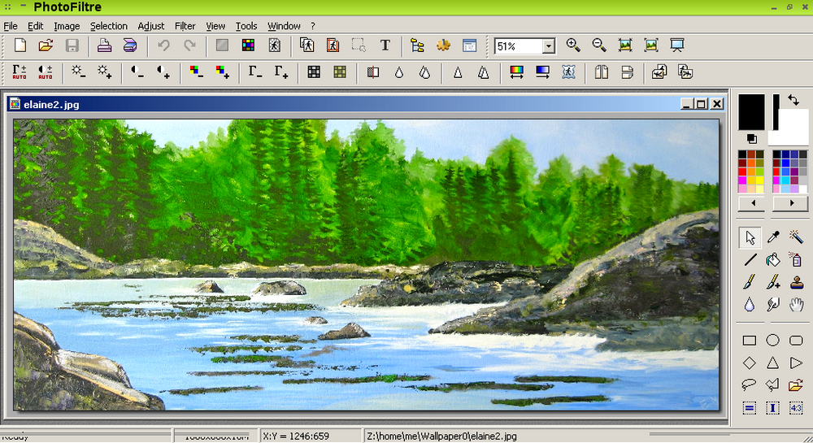813x443 pixels.
Task: Open the ? help menu
Action: tap(313, 26)
